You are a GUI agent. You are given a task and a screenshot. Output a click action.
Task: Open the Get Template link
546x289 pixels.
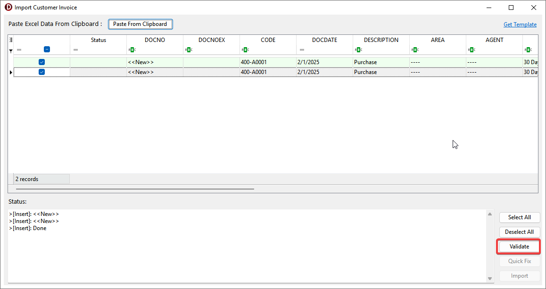(520, 25)
